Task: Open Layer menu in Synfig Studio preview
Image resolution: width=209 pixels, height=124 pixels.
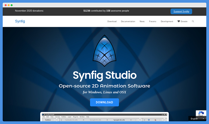Action: (69, 117)
